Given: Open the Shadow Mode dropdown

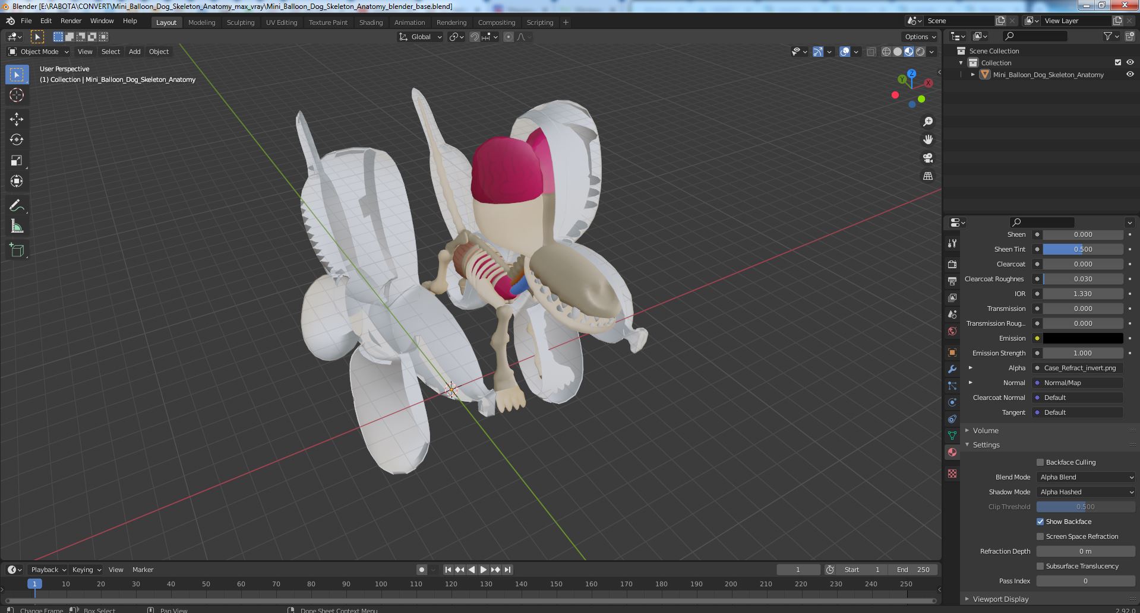Looking at the screenshot, I should pos(1086,492).
